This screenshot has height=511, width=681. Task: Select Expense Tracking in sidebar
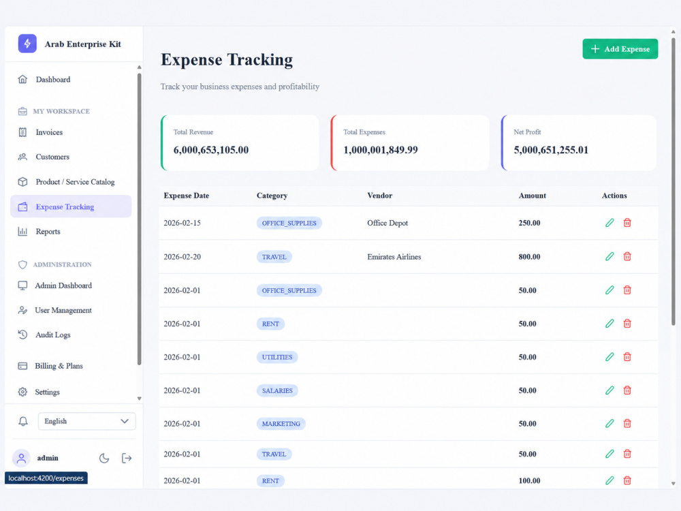pos(71,206)
